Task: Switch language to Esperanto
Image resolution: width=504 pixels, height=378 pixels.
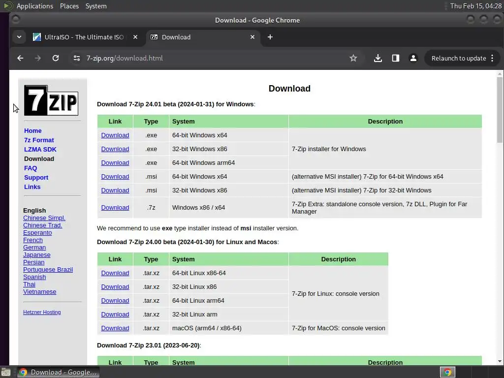Action: [x=37, y=232]
